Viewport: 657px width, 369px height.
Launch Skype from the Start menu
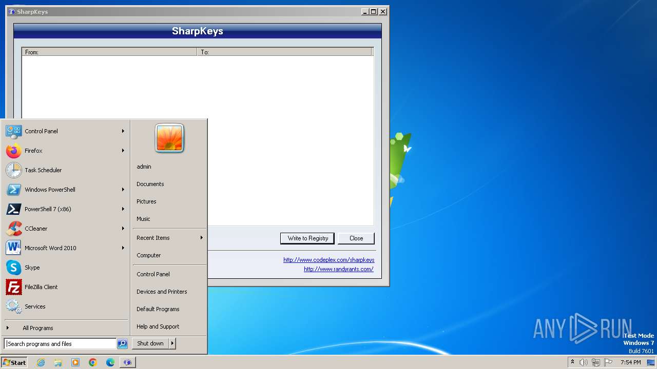point(66,268)
